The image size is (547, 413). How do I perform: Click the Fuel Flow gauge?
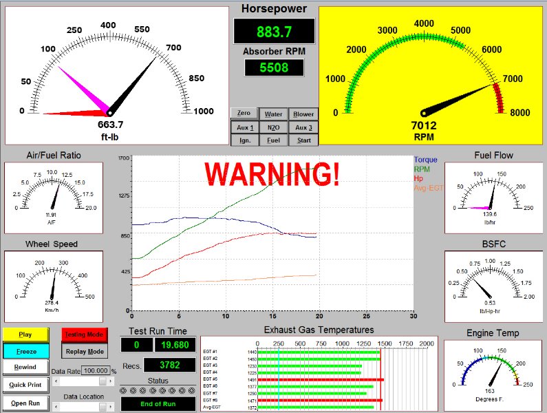click(x=493, y=198)
